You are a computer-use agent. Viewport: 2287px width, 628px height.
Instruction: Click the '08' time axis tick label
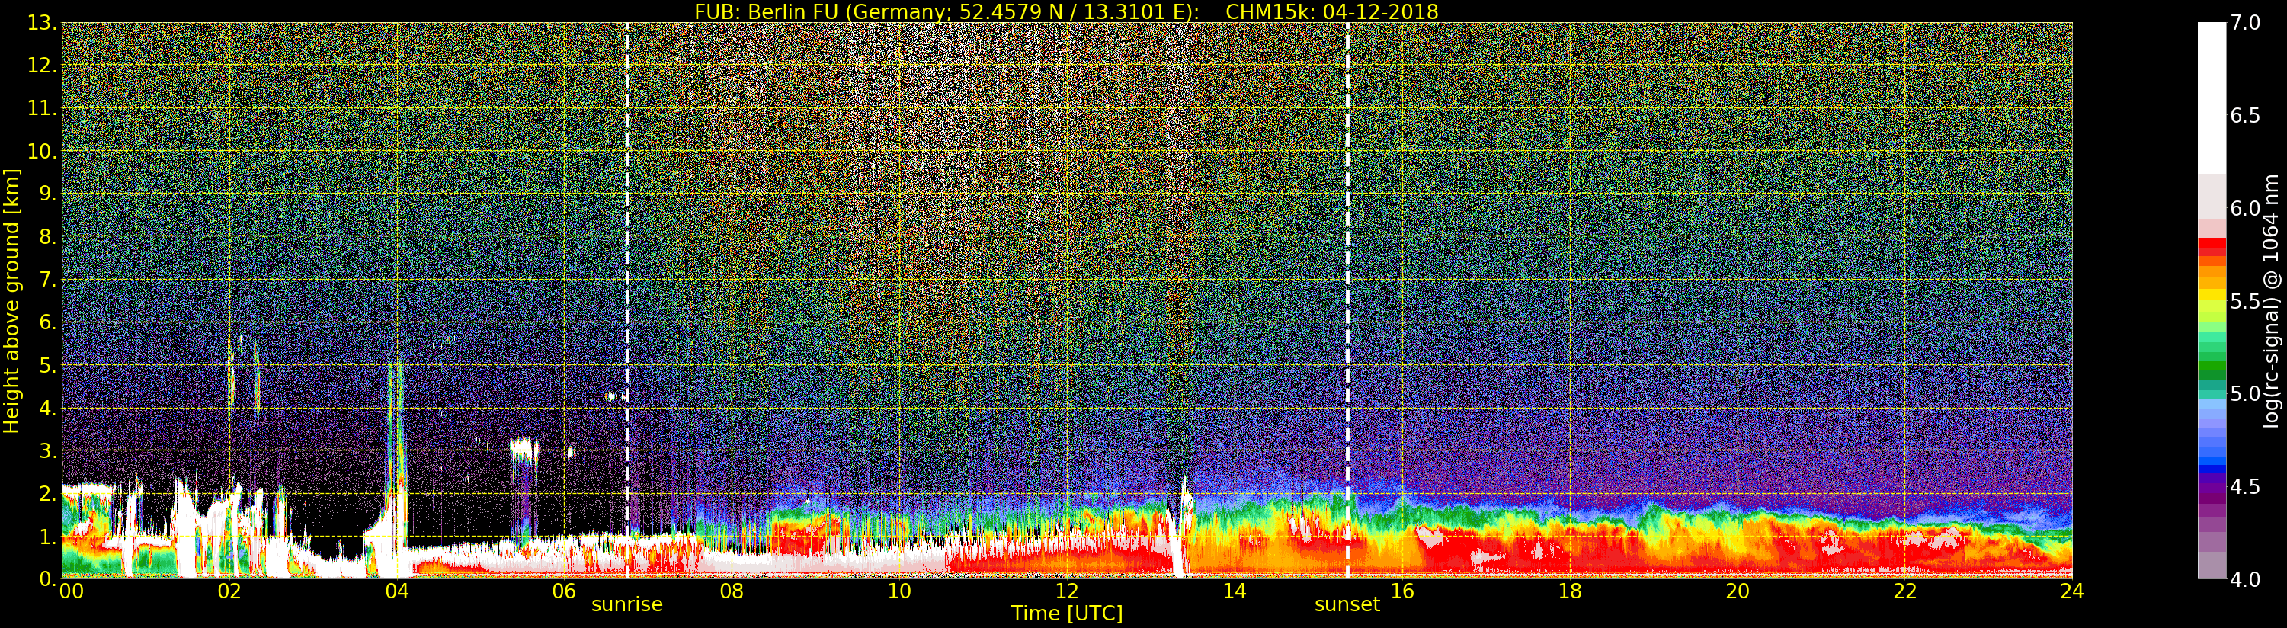[x=732, y=591]
